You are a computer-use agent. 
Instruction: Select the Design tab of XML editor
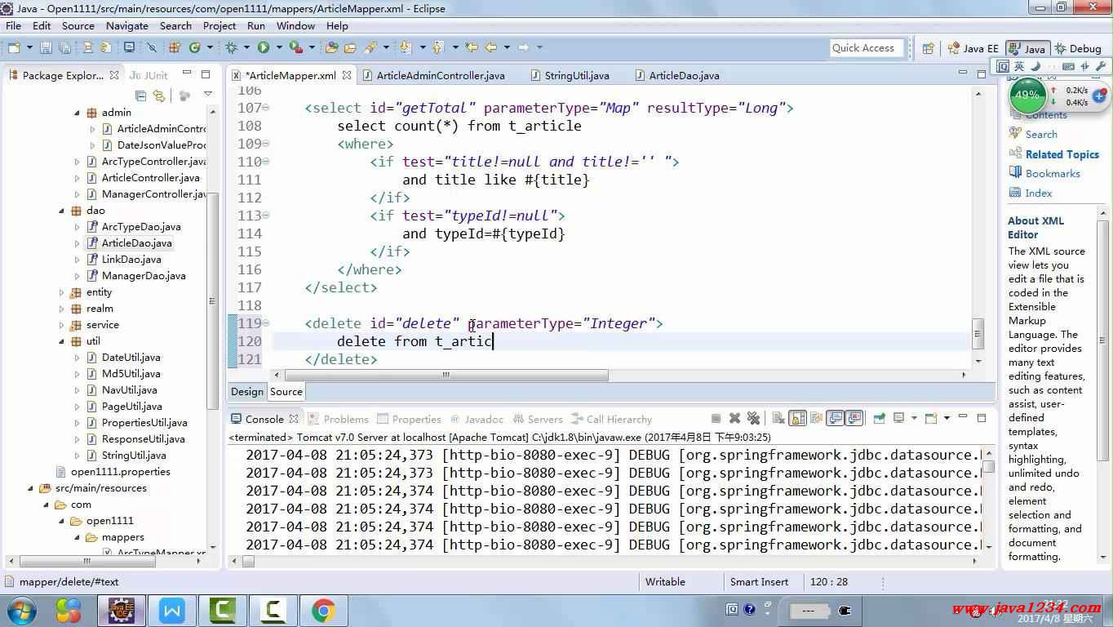pos(247,392)
